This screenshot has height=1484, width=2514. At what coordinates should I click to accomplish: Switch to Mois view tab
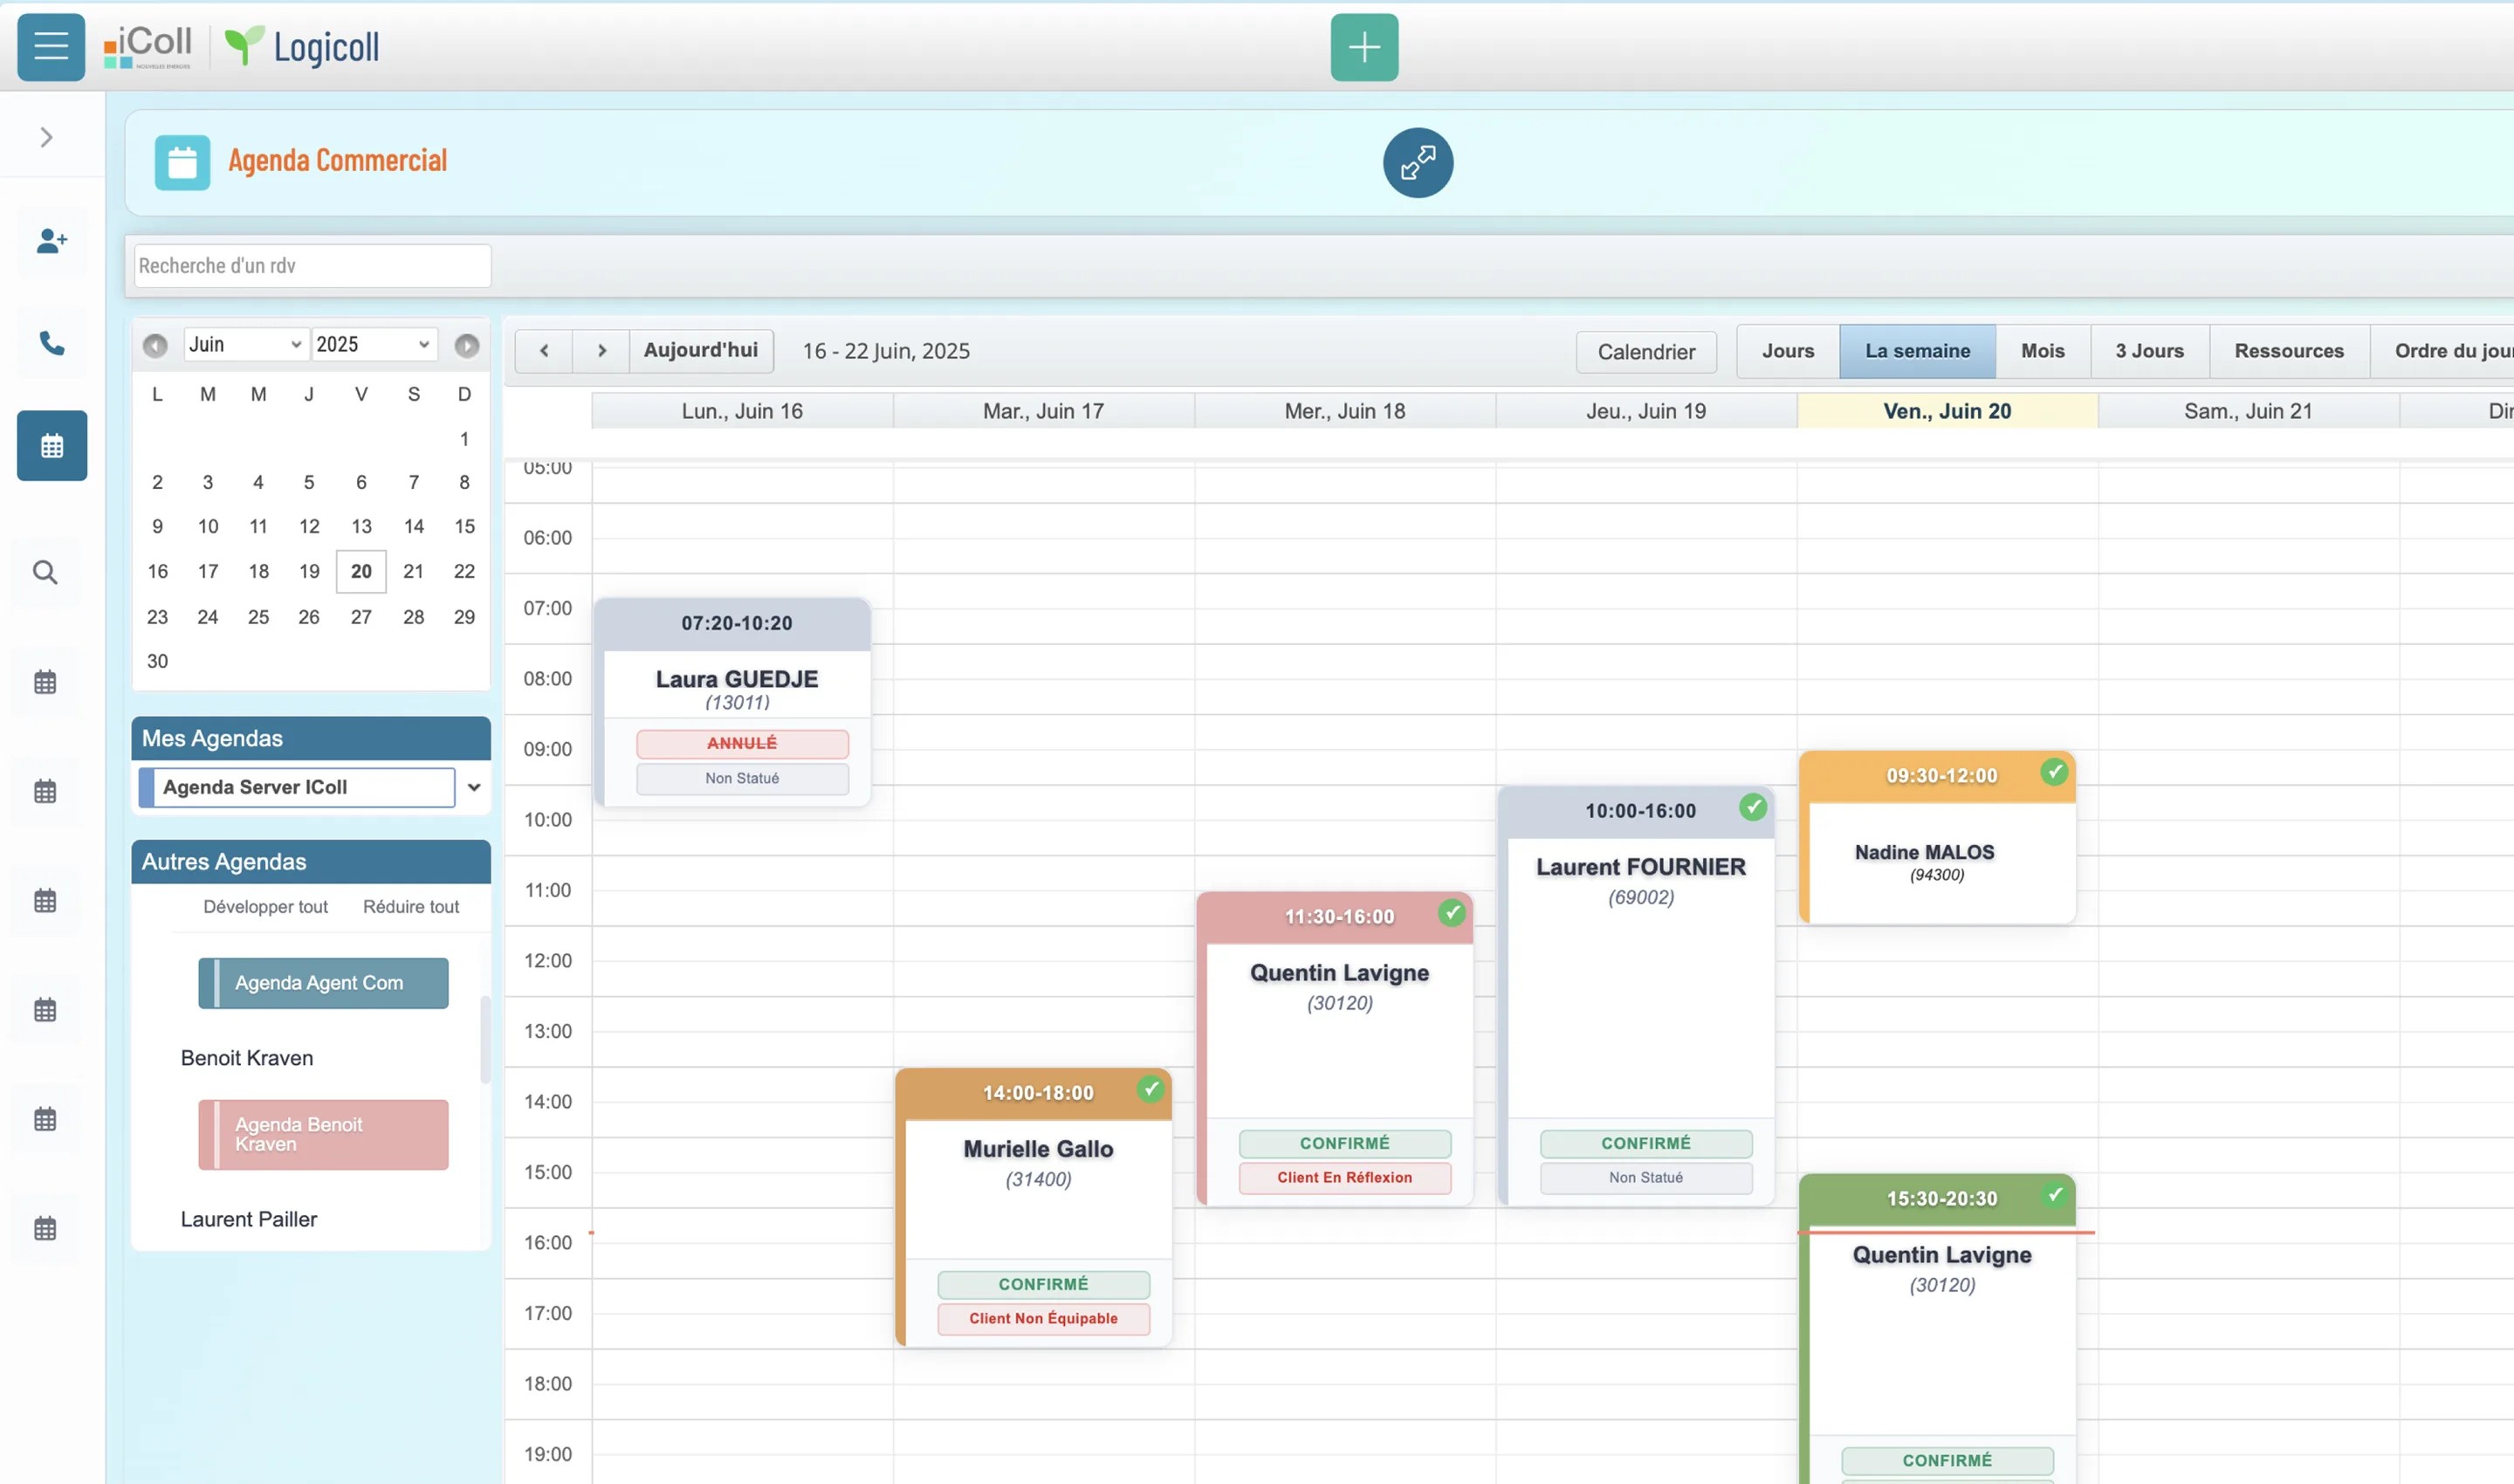point(2041,351)
